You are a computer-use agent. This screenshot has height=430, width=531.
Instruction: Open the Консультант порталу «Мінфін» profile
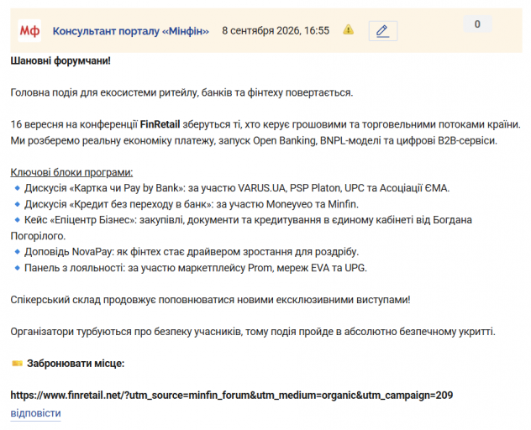tap(131, 31)
